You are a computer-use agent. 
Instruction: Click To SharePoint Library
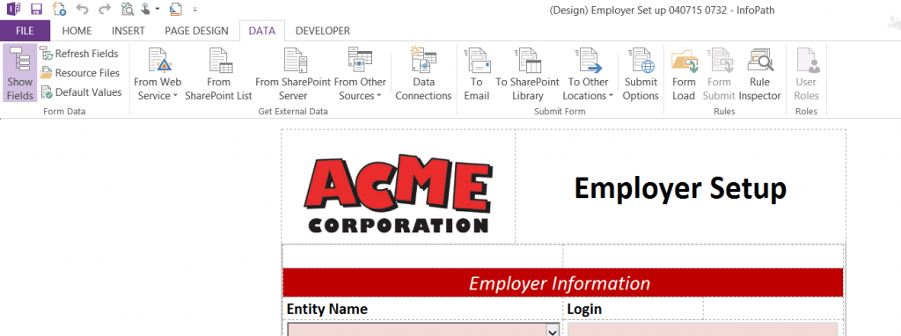click(x=528, y=74)
